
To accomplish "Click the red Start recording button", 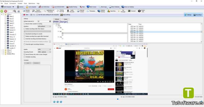I will [26, 15].
